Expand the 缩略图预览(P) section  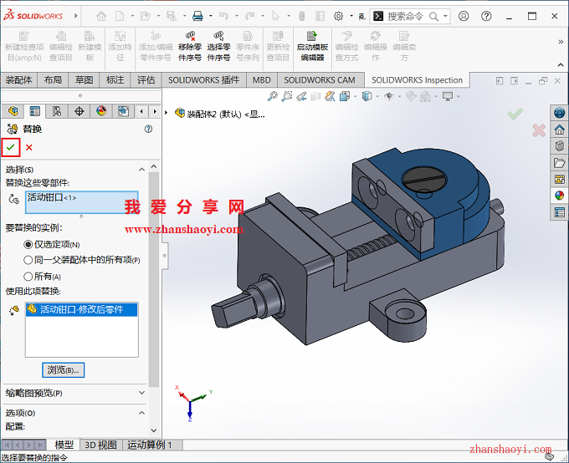click(x=141, y=393)
